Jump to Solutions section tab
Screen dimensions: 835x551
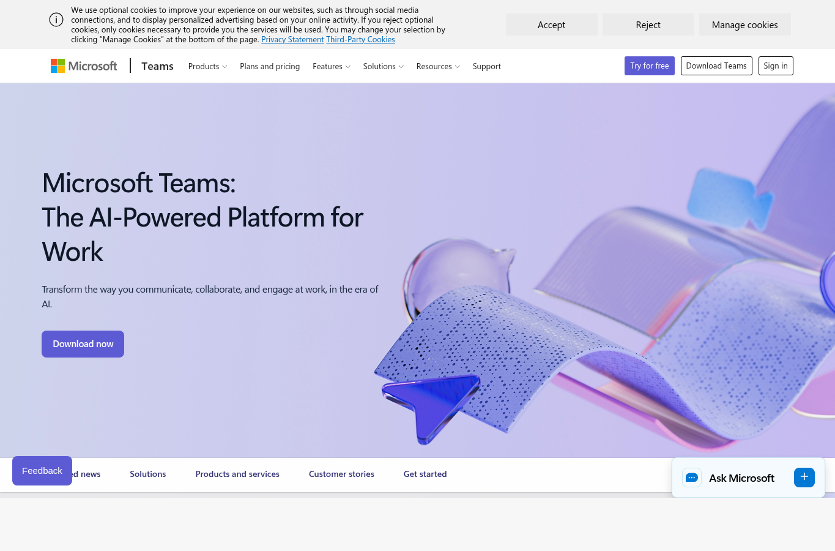pyautogui.click(x=148, y=474)
